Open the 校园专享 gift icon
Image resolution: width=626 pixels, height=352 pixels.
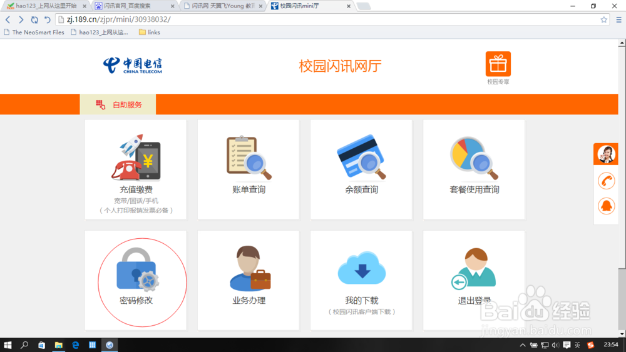click(498, 64)
